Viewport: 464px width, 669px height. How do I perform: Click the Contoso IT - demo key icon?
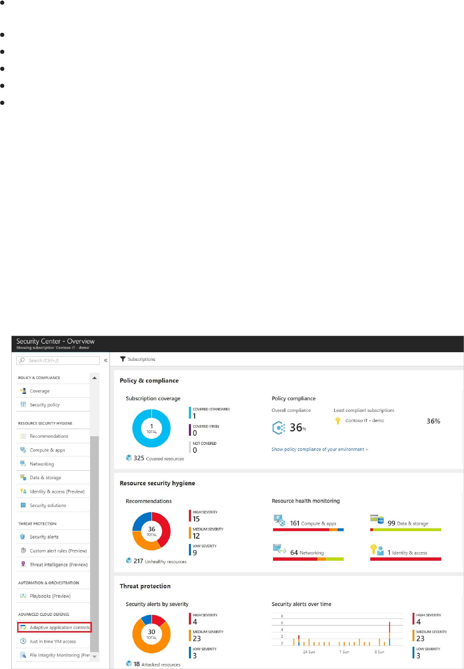coord(338,421)
